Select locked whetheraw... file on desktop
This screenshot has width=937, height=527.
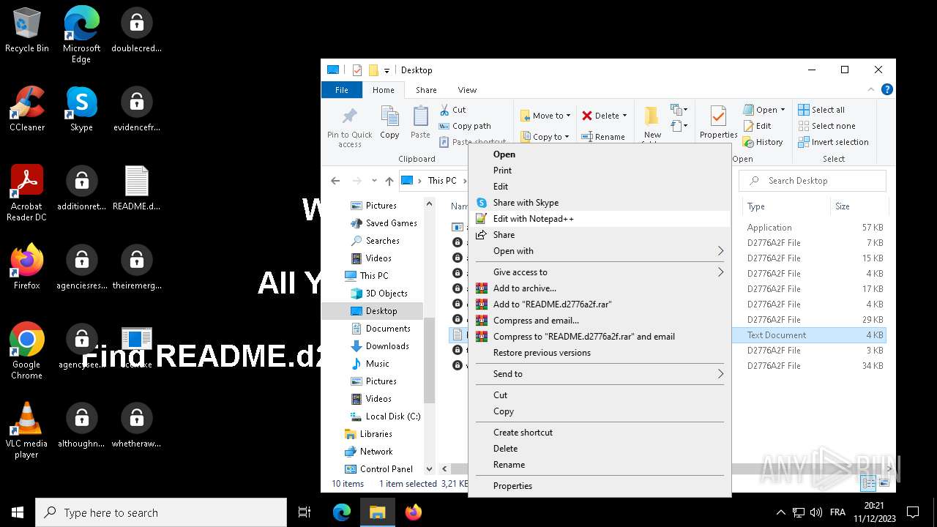[x=136, y=425]
